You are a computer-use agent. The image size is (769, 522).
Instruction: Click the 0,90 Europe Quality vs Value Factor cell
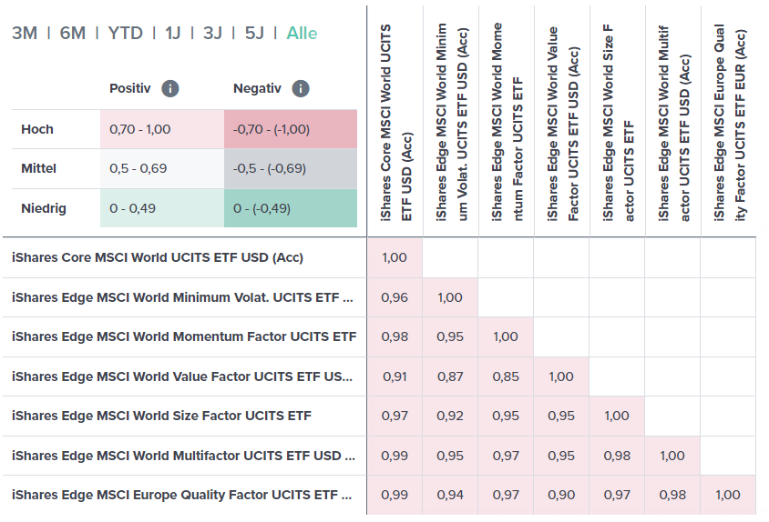(x=561, y=495)
